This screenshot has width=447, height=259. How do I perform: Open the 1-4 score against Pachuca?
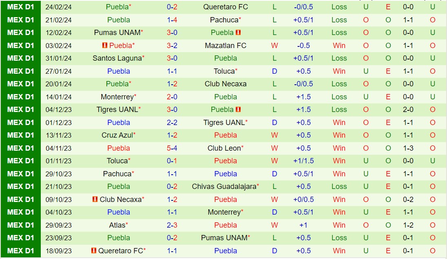[x=172, y=20]
